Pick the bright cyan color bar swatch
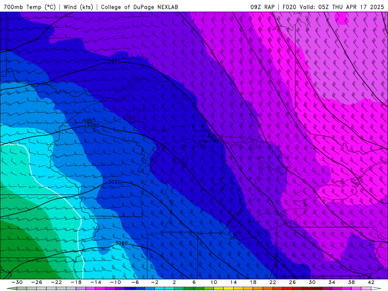Image resolution: width=388 pixels, height=291 pixels. [160, 289]
